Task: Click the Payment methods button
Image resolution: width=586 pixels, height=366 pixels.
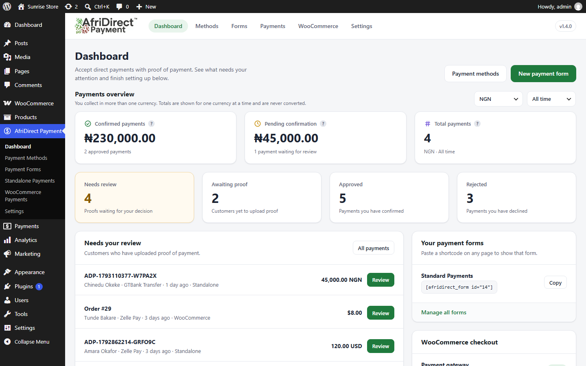Action: (475, 74)
